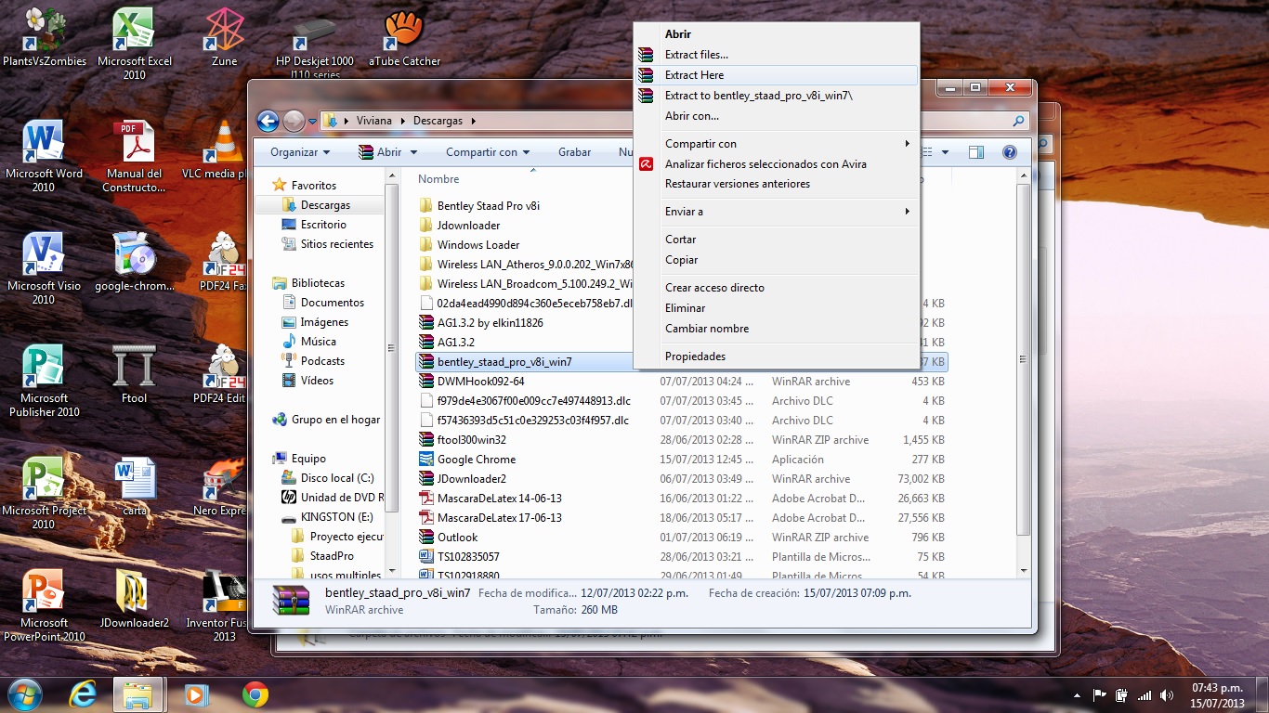This screenshot has width=1269, height=713.
Task: Launch Zune desktop shortcut
Action: [224, 37]
